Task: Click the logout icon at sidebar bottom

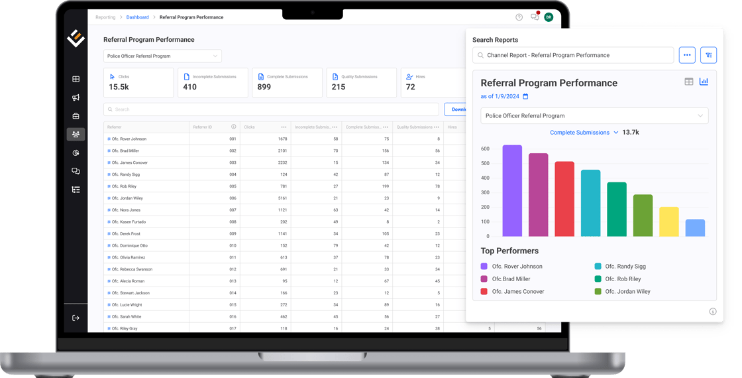Action: click(x=76, y=318)
